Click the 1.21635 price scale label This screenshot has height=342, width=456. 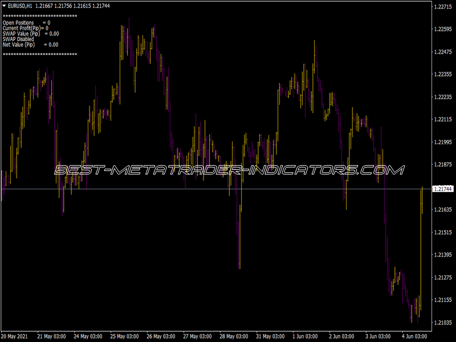pos(443,210)
